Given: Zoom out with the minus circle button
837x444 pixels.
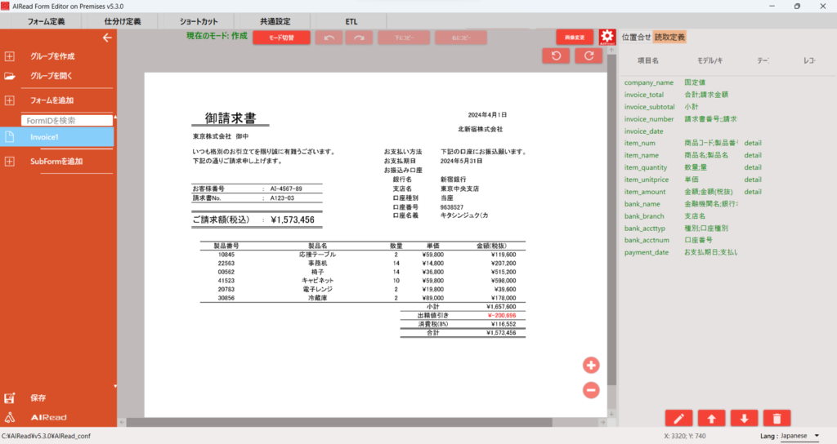Looking at the screenshot, I should click(x=591, y=390).
